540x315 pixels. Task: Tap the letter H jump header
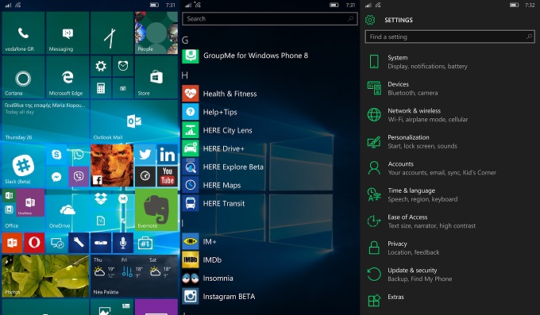[185, 75]
